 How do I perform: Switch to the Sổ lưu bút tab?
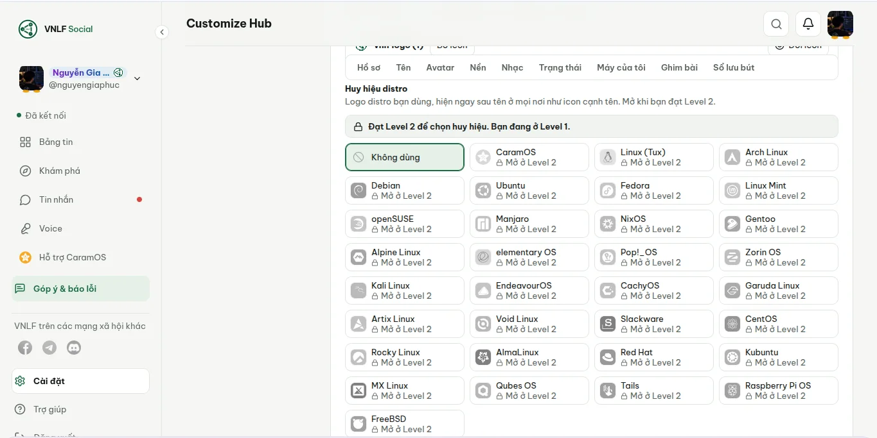point(734,67)
